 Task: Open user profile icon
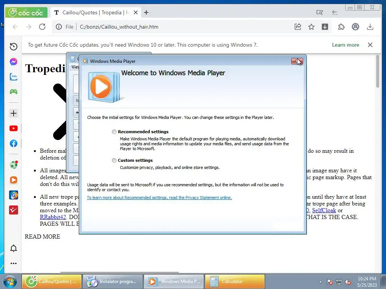(x=355, y=27)
